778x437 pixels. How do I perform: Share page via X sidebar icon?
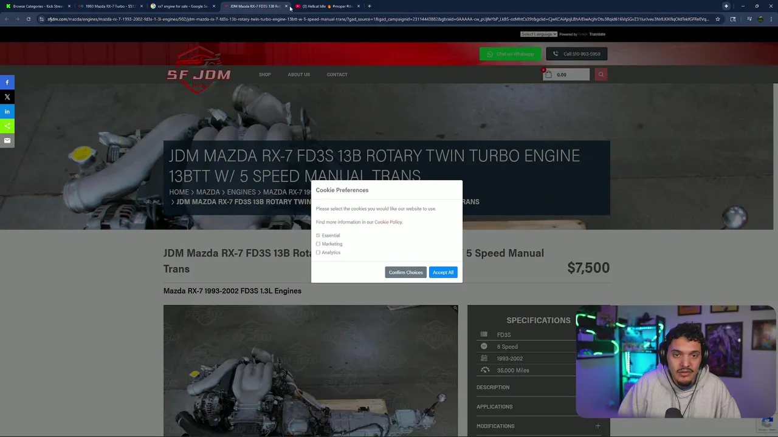tap(7, 97)
